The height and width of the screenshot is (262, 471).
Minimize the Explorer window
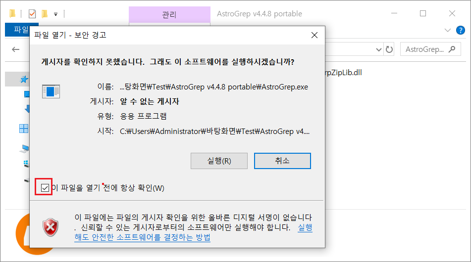[x=394, y=13]
